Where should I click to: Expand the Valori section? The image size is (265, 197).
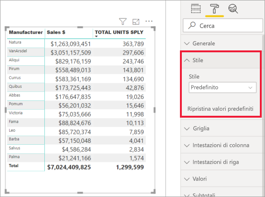pyautogui.click(x=222, y=179)
